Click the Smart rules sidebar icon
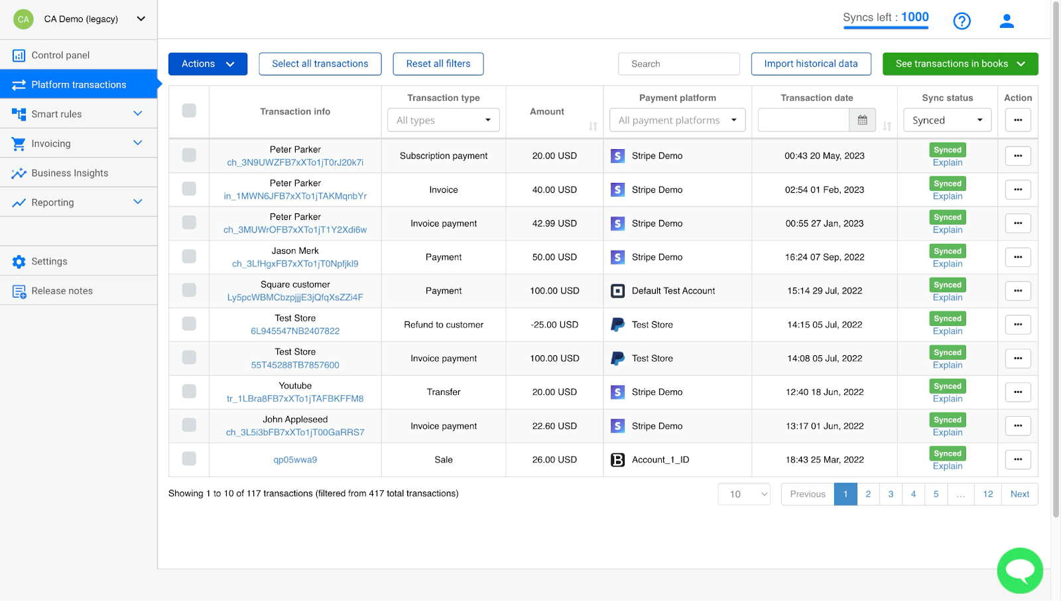1061x601 pixels. 19,113
